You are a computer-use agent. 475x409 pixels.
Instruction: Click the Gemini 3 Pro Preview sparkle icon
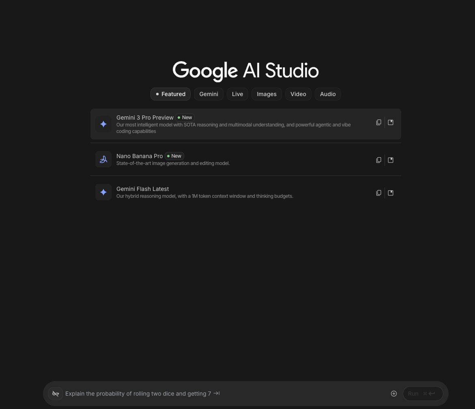103,124
